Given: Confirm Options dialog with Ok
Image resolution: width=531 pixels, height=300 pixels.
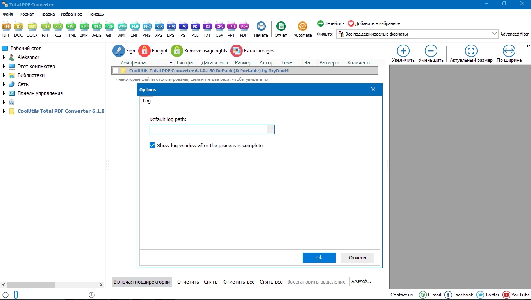Looking at the screenshot, I should tap(319, 257).
